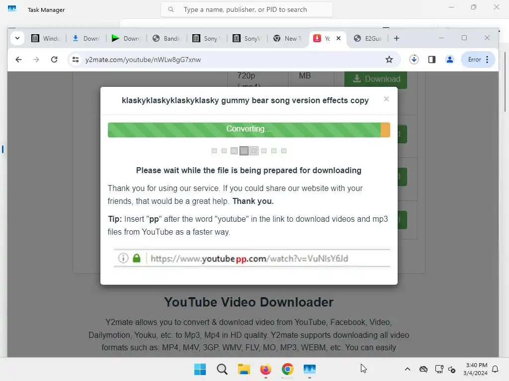Switch to the Windc browser tab
509x381 pixels.
click(x=45, y=38)
